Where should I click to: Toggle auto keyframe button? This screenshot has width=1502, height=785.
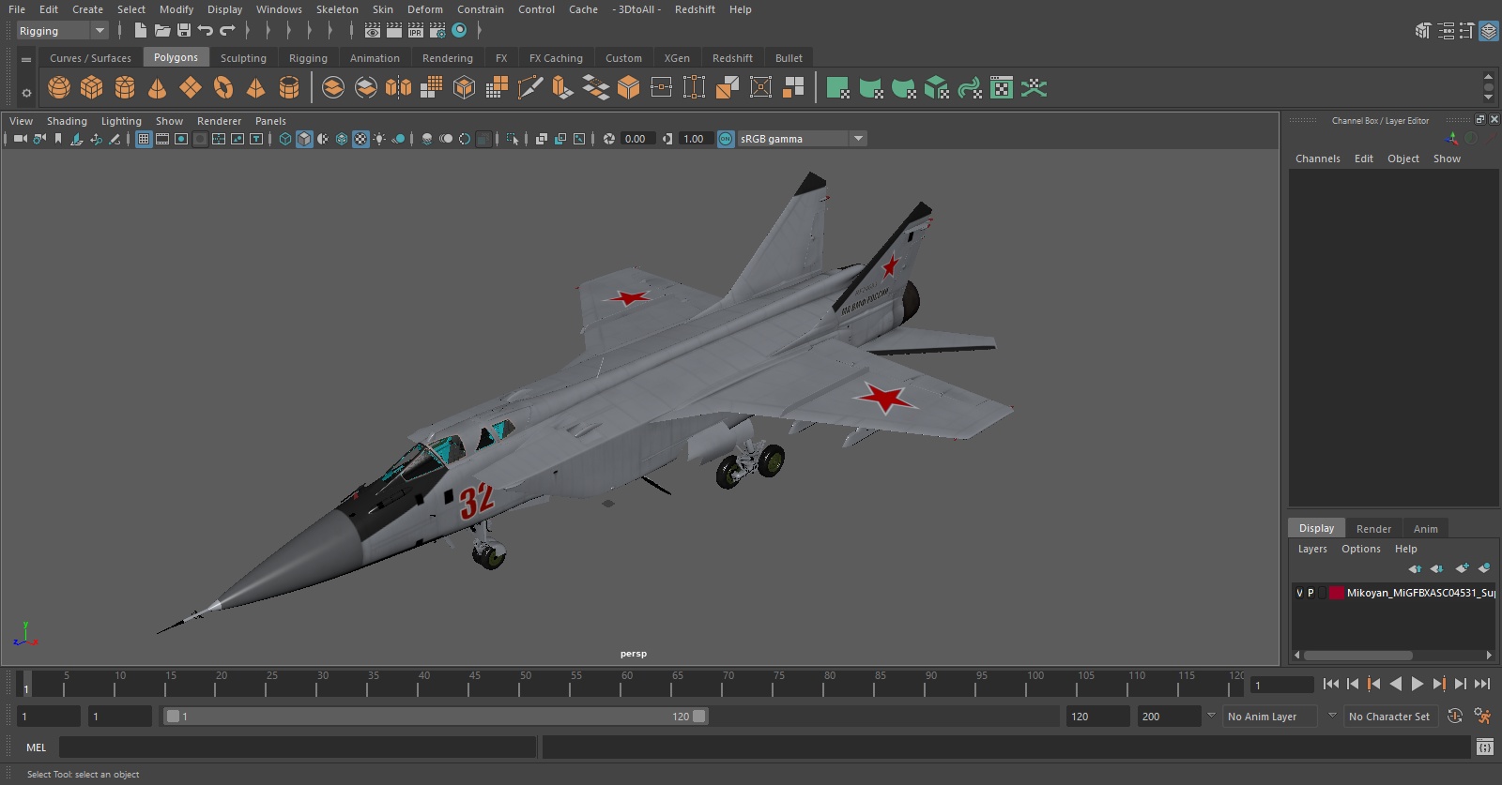(x=1455, y=716)
